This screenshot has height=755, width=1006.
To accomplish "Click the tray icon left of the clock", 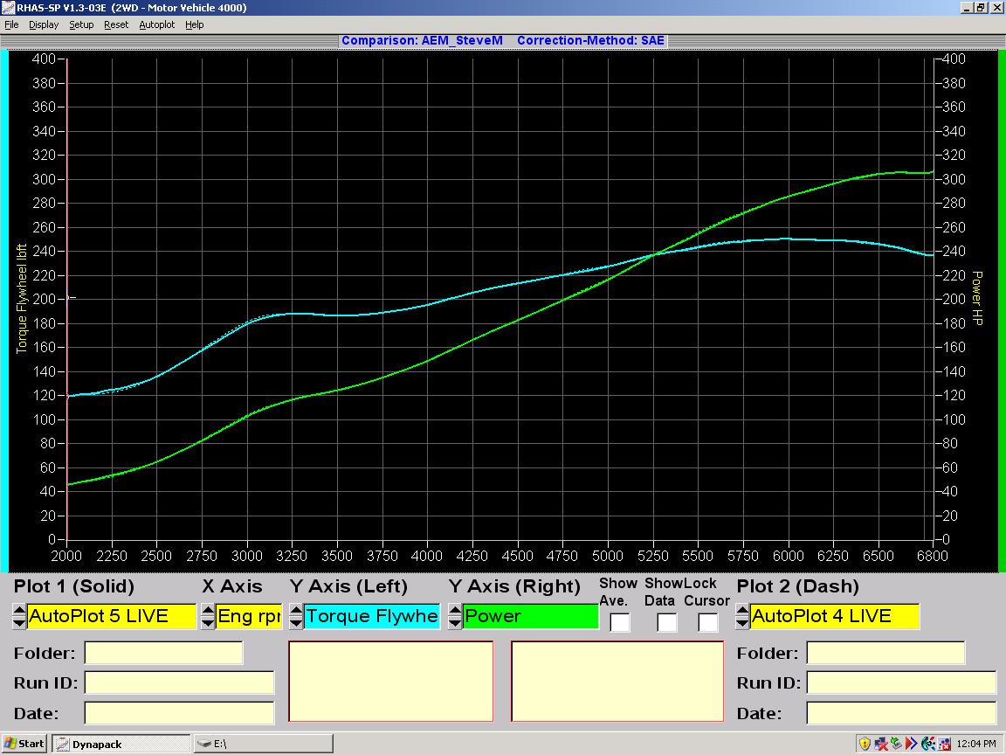I will coord(943,744).
